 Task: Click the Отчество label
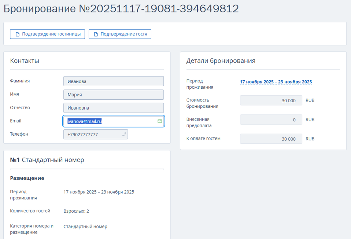(x=20, y=107)
